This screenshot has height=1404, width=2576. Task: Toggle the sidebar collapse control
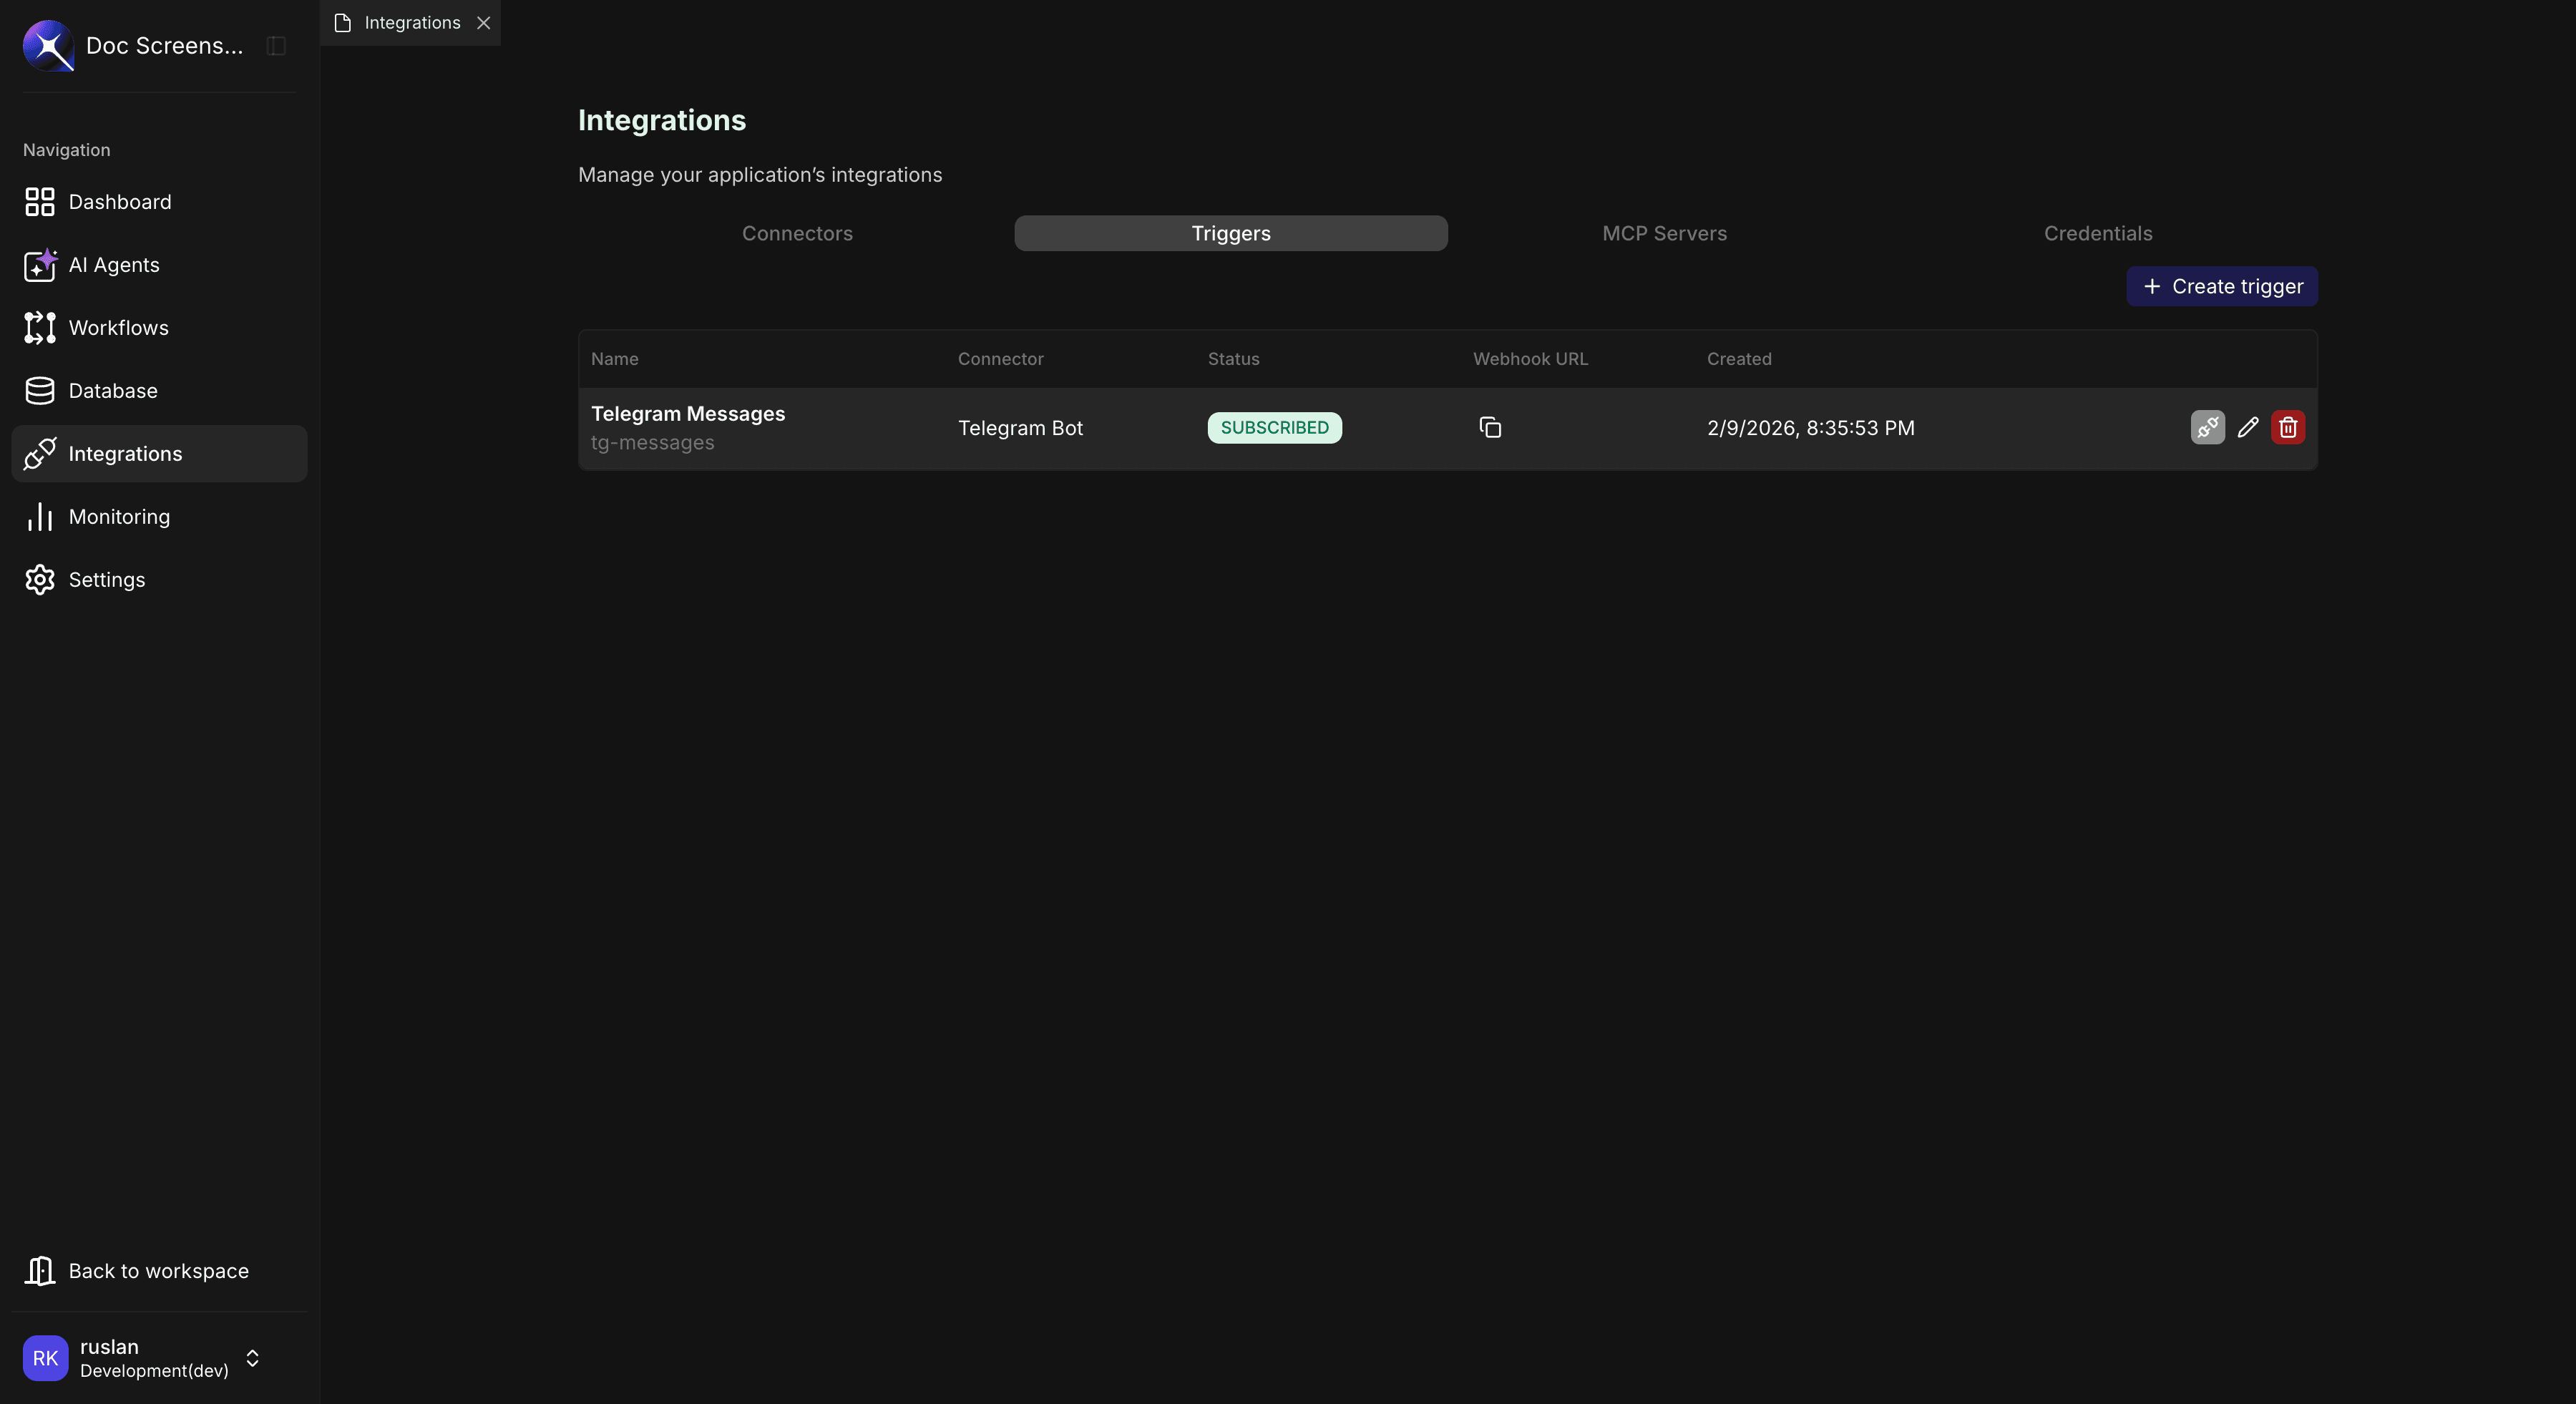point(275,45)
